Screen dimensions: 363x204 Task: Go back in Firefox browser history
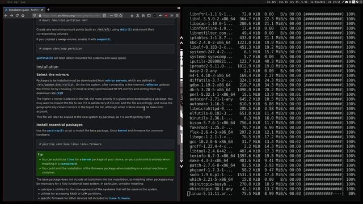[6, 15]
